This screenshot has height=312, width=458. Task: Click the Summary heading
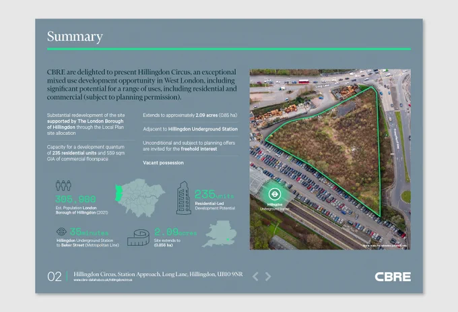click(75, 36)
